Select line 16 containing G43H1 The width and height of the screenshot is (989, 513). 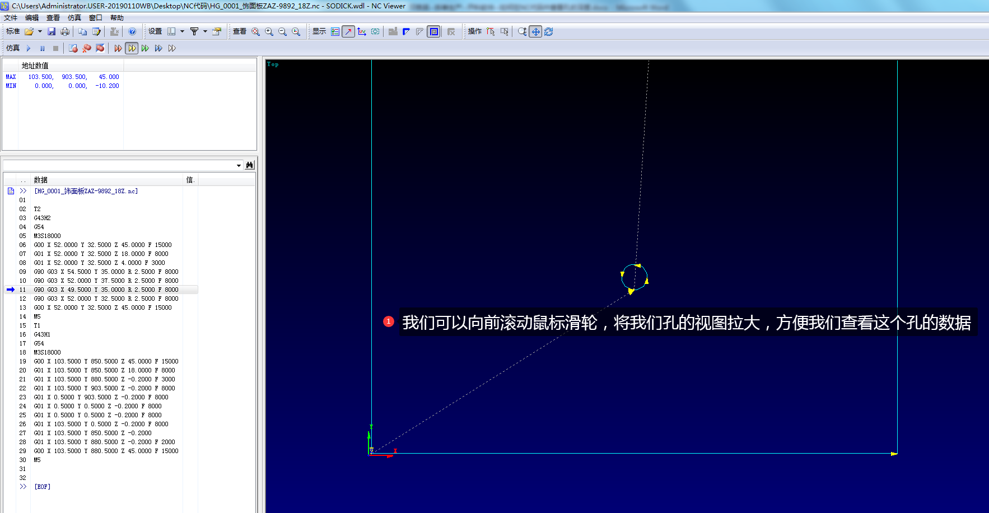point(101,334)
